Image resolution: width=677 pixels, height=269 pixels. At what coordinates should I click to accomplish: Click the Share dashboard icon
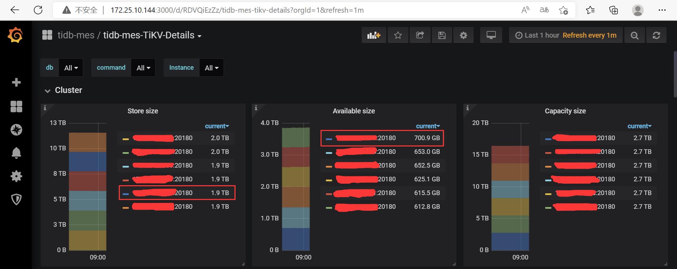tap(420, 35)
